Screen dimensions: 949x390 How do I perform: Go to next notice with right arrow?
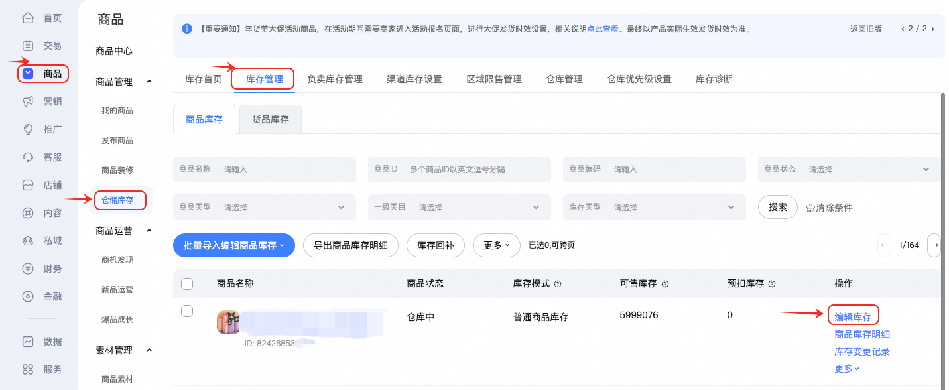coord(933,29)
